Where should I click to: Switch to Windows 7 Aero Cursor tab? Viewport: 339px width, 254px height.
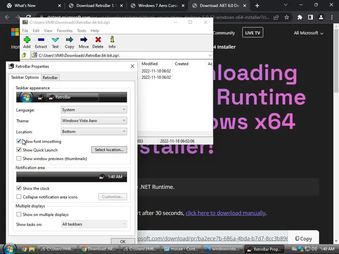point(157,6)
